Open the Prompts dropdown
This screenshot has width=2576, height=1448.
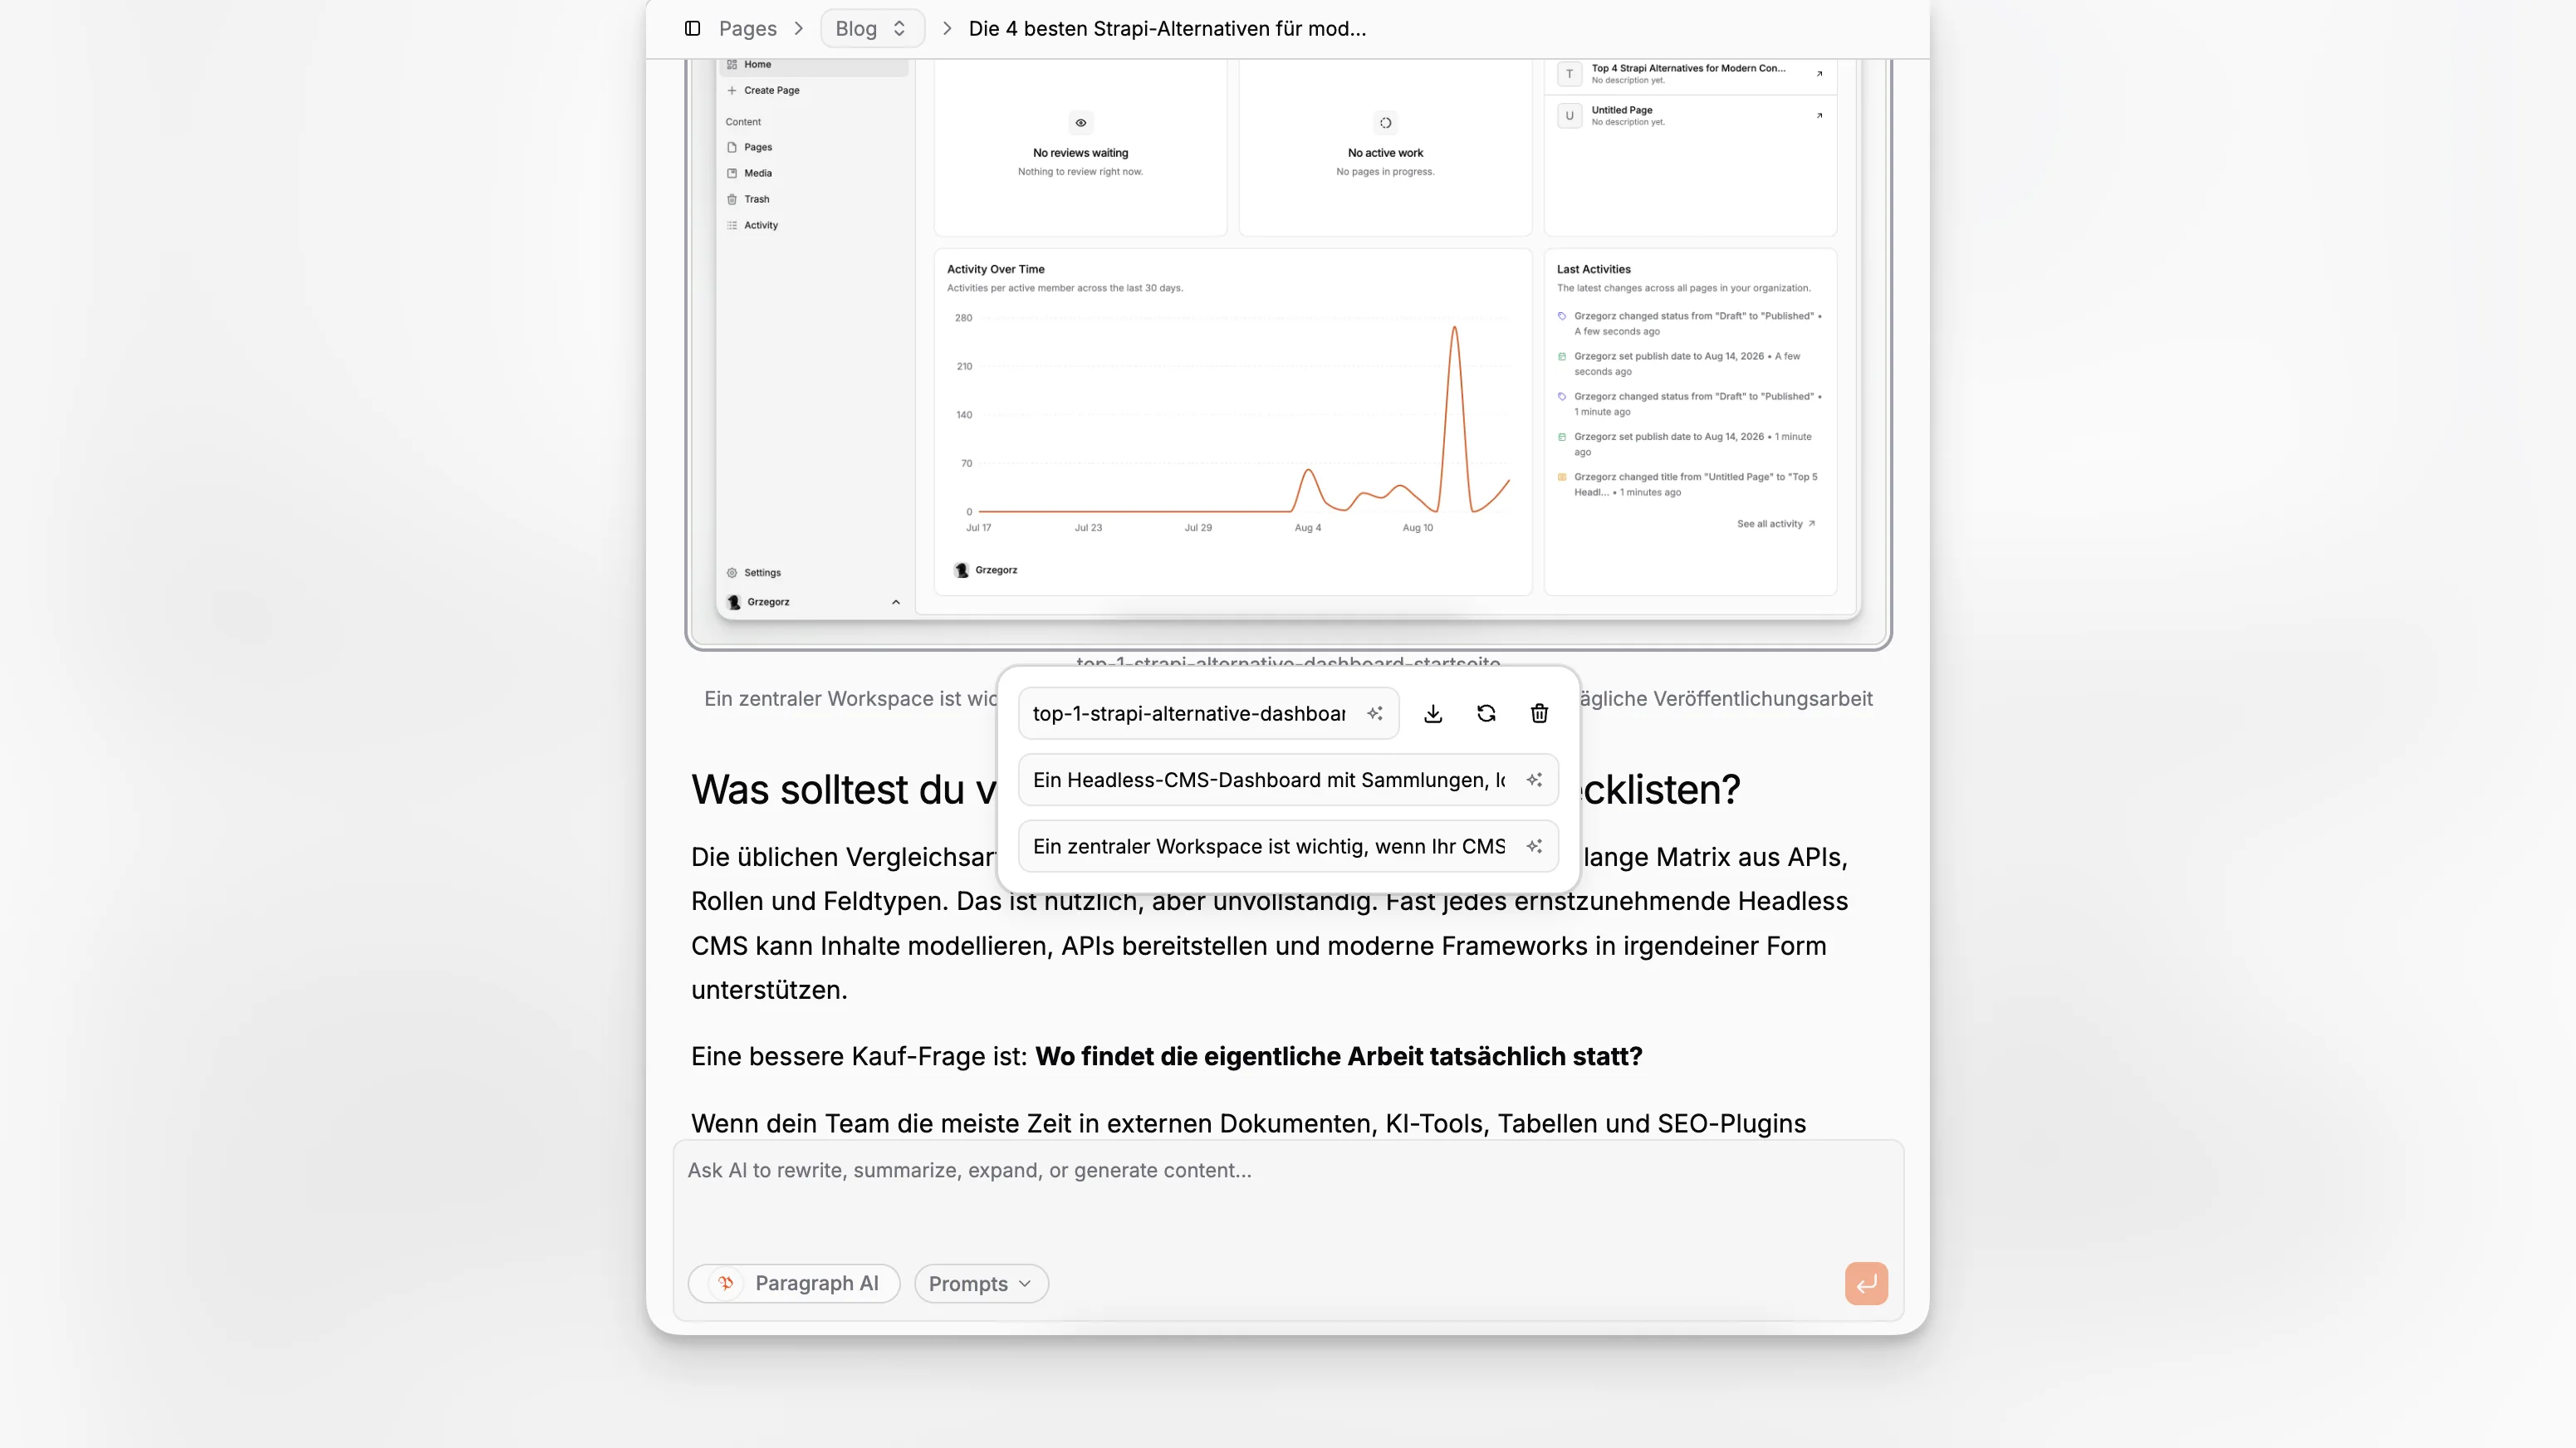[x=981, y=1283]
